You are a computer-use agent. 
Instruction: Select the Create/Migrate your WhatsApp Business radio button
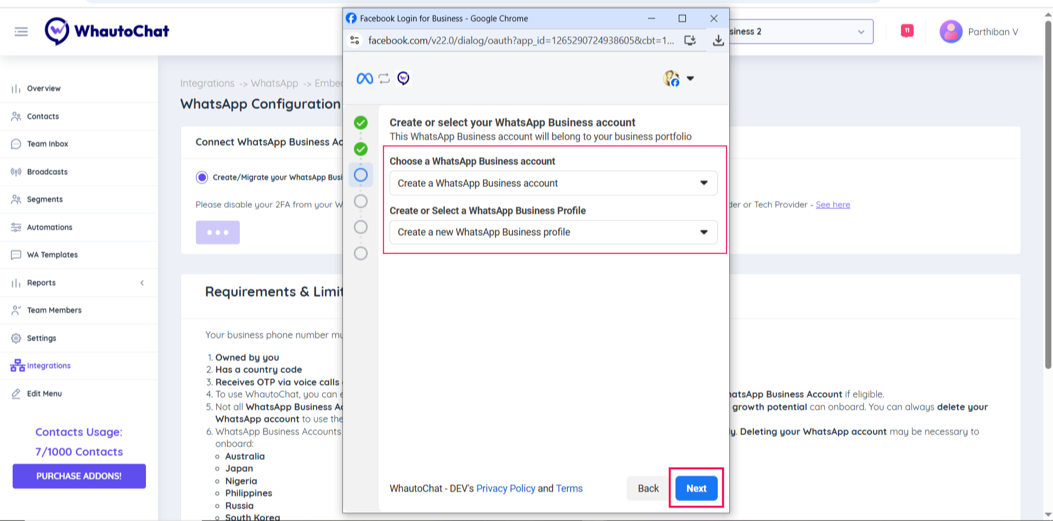(202, 177)
